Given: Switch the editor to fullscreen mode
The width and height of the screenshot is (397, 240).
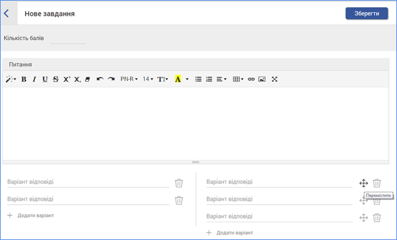Looking at the screenshot, I should tap(275, 79).
